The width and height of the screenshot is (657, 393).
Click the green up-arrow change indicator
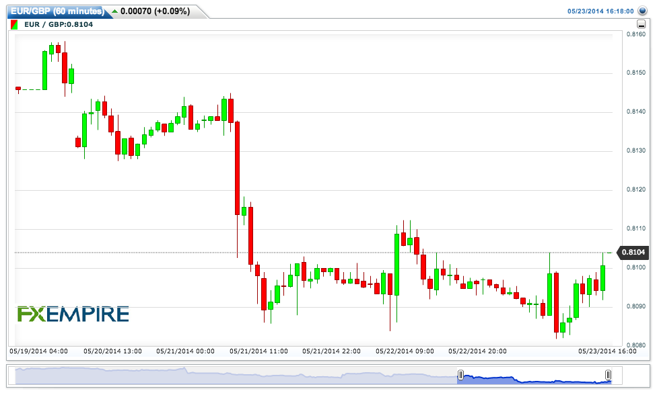[115, 11]
